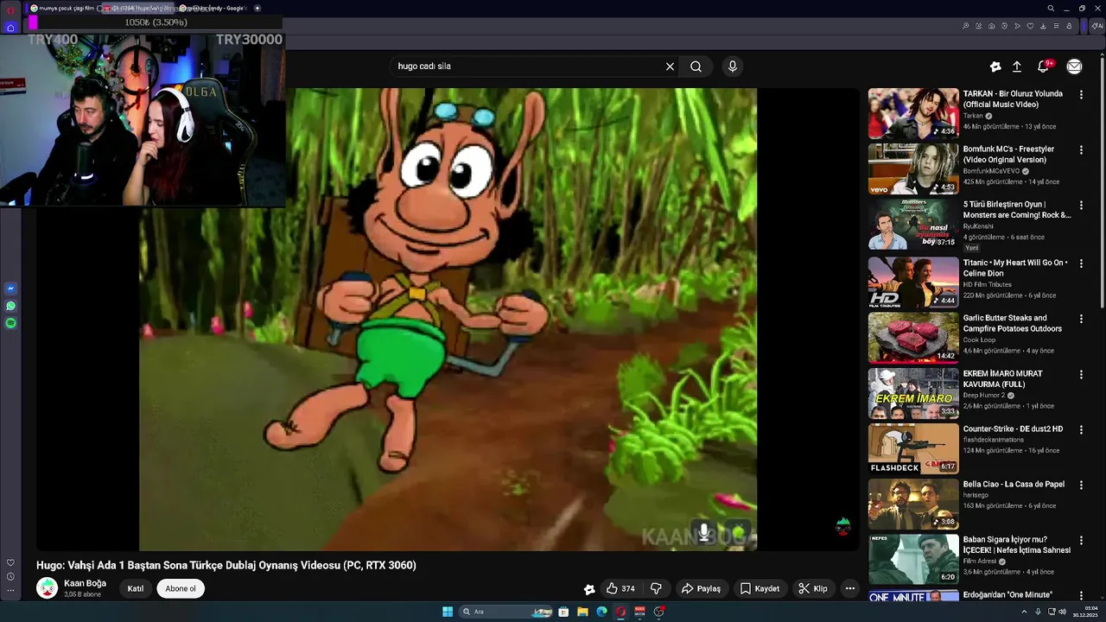
Task: Open Bella Ciao La Casa de Papel
Action: click(x=1014, y=485)
